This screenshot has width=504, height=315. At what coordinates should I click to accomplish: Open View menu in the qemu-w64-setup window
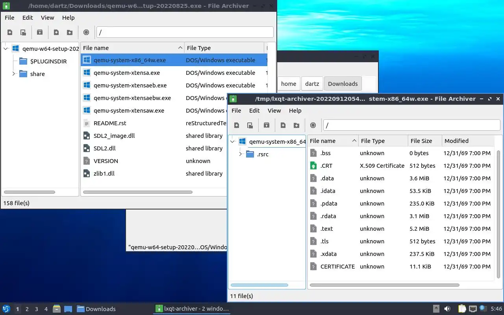[48, 18]
